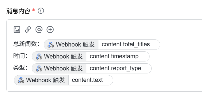The image size is (202, 99).
Task: Select the content.text variable field
Action: [91, 80]
